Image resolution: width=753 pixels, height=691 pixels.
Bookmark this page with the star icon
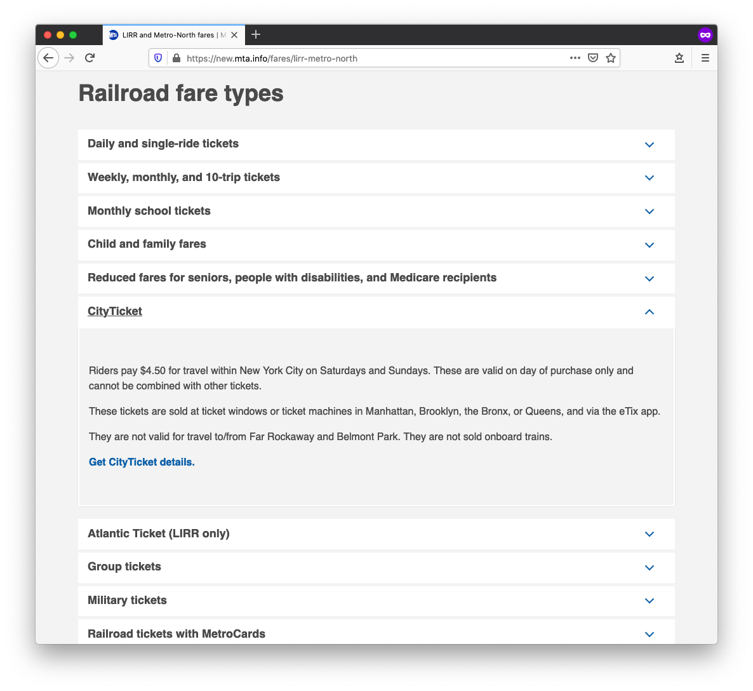pos(610,58)
